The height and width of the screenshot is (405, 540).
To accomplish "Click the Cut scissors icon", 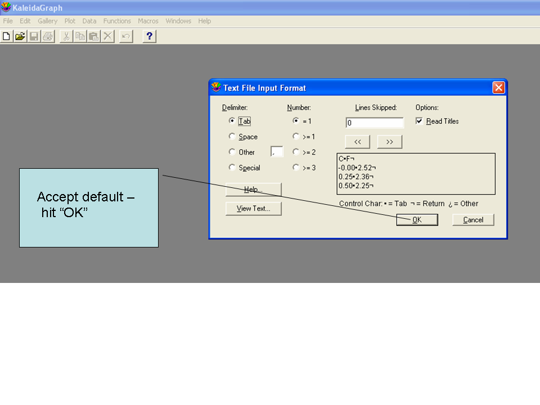I will point(66,36).
